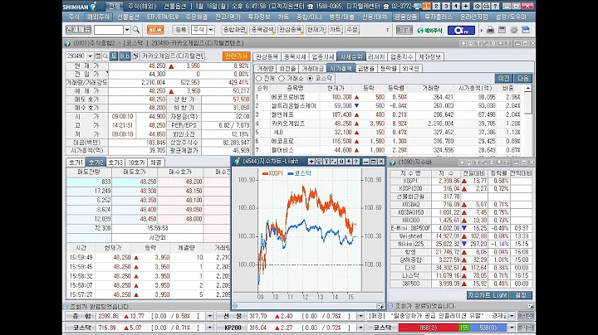This screenshot has height=335, width=598.
Task: Click the chart icon beside the blue code buttons
Action: [x=135, y=56]
